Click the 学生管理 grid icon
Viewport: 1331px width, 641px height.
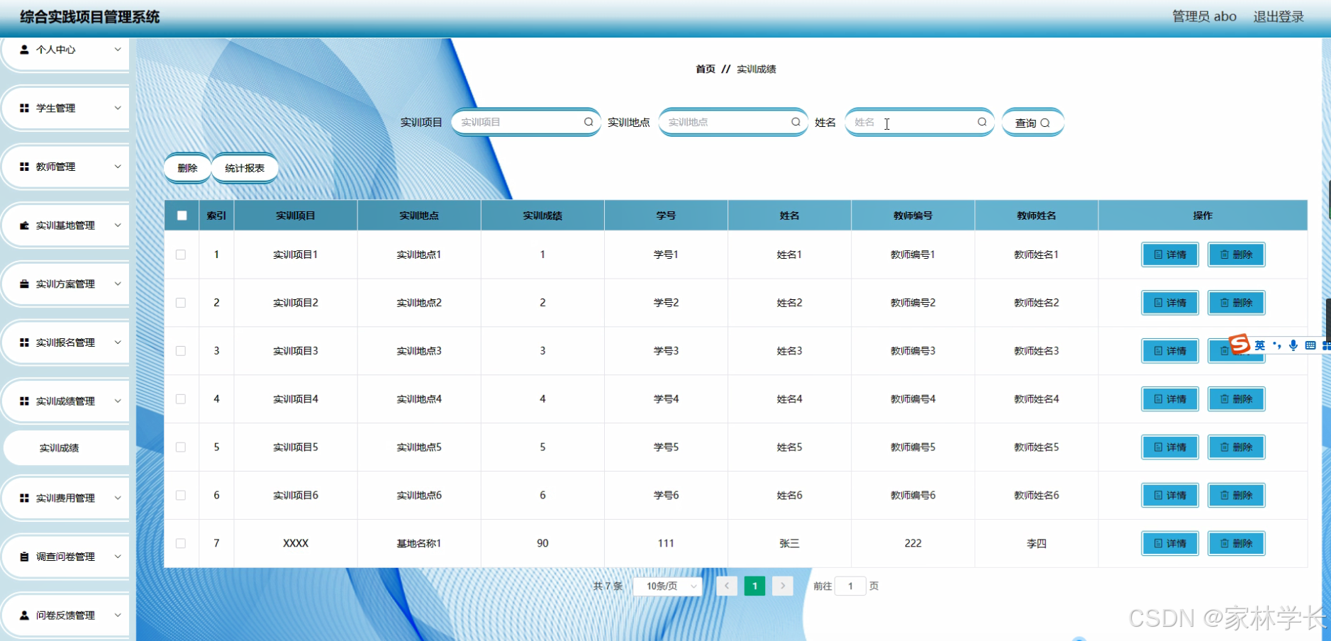point(25,108)
